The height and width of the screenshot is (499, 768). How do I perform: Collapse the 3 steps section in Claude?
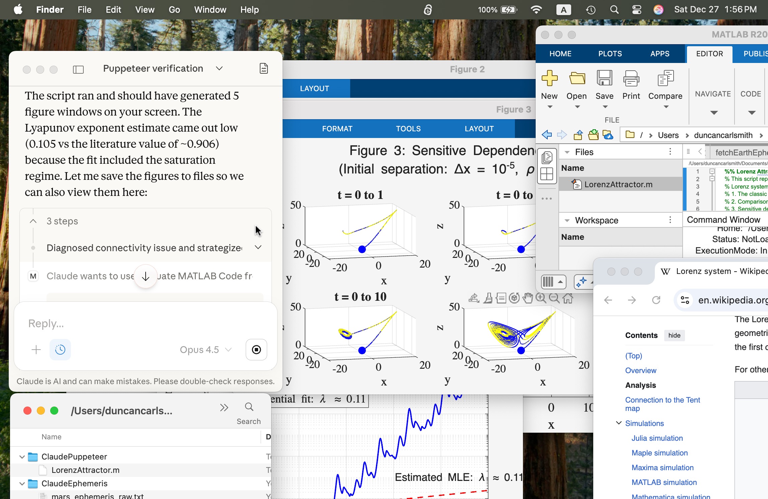click(33, 221)
